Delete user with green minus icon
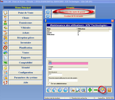The image size is (115, 100). coord(96,90)
